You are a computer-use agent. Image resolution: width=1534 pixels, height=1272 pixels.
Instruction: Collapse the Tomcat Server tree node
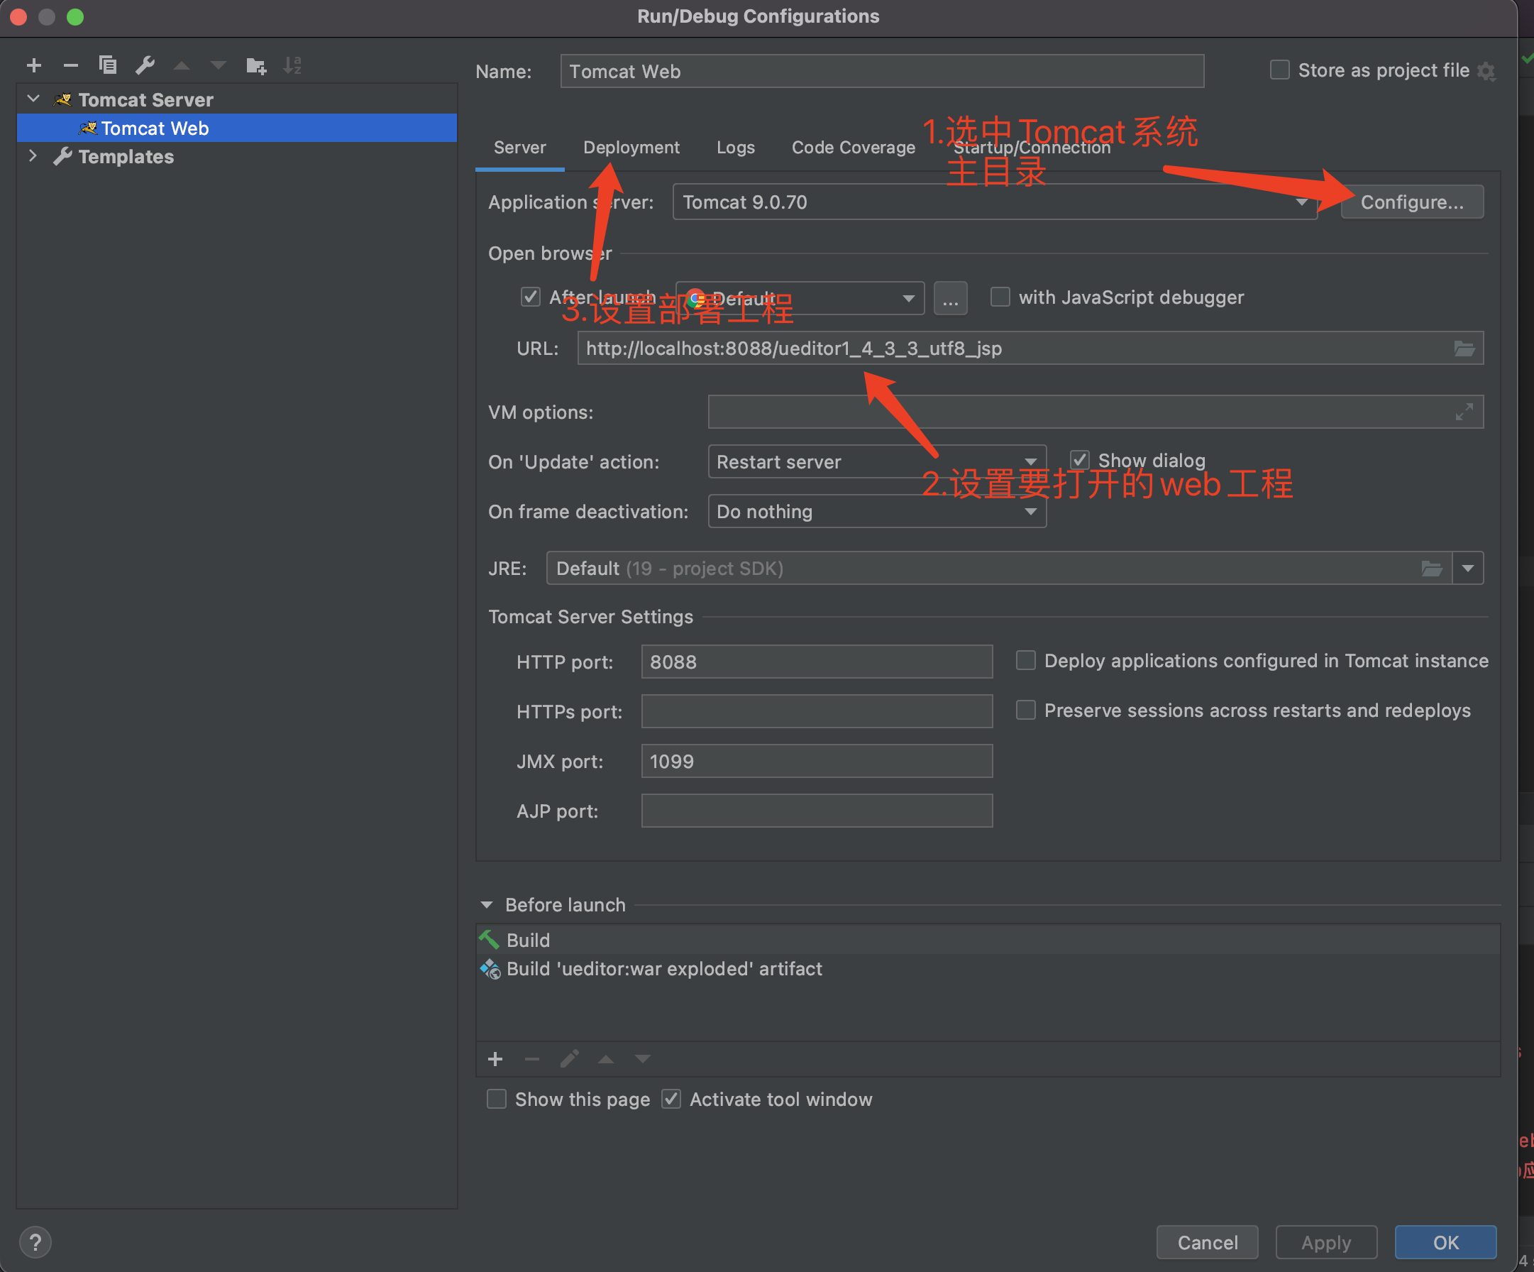pos(33,99)
